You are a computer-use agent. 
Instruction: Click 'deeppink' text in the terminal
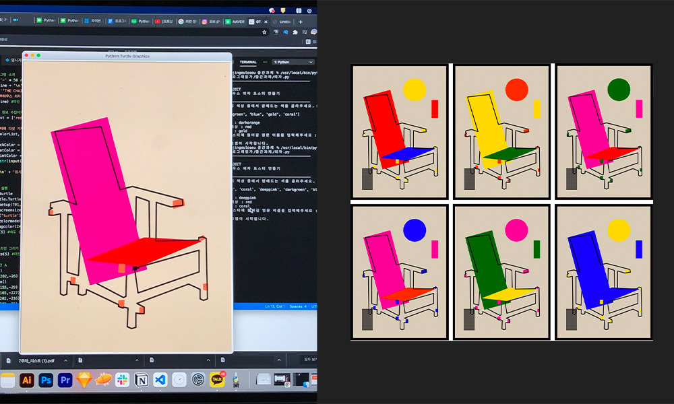(x=247, y=198)
